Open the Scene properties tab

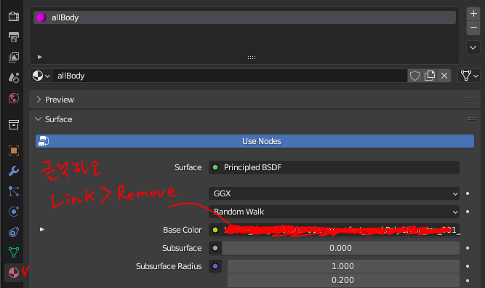tap(14, 77)
